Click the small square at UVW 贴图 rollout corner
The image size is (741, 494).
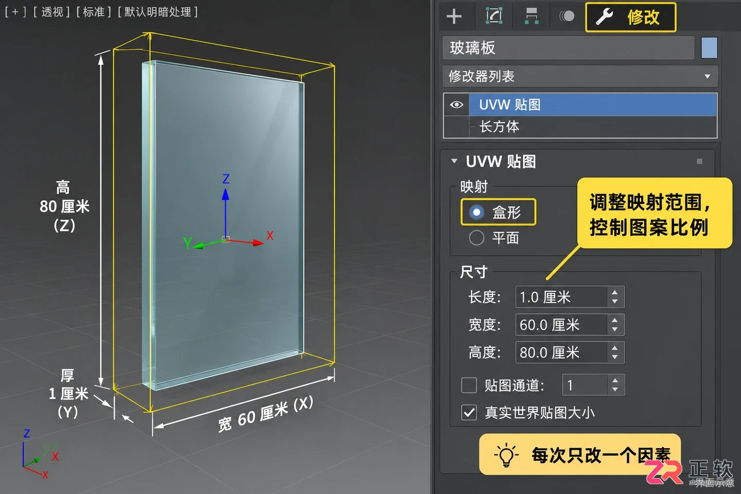click(x=699, y=162)
